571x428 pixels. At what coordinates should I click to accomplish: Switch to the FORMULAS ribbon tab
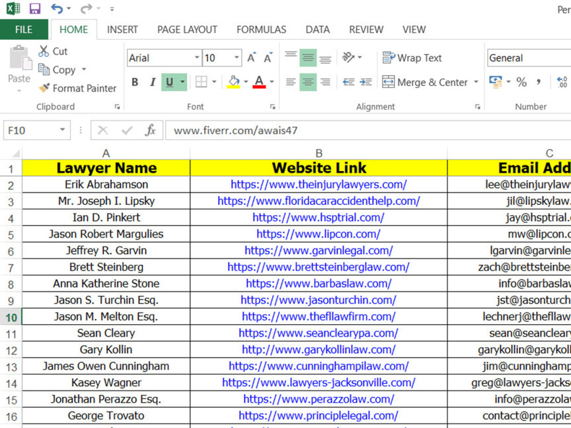point(261,29)
